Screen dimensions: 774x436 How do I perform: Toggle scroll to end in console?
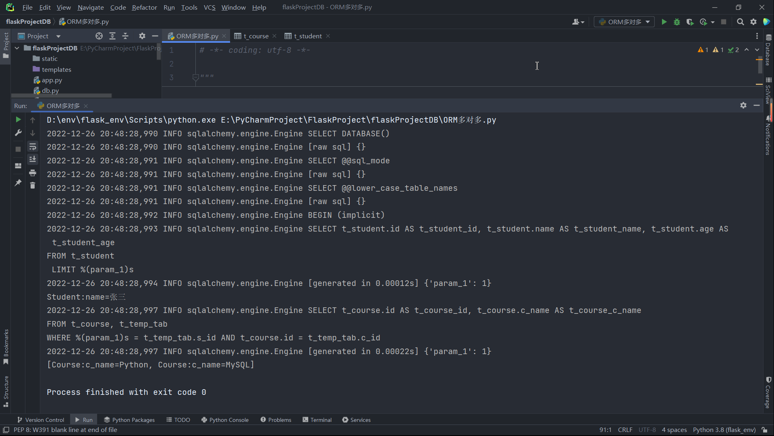(33, 159)
